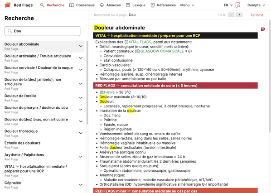Screen dimensions: 271x193
Task: Click the RED FLAGS section header
Action: tap(175, 86)
